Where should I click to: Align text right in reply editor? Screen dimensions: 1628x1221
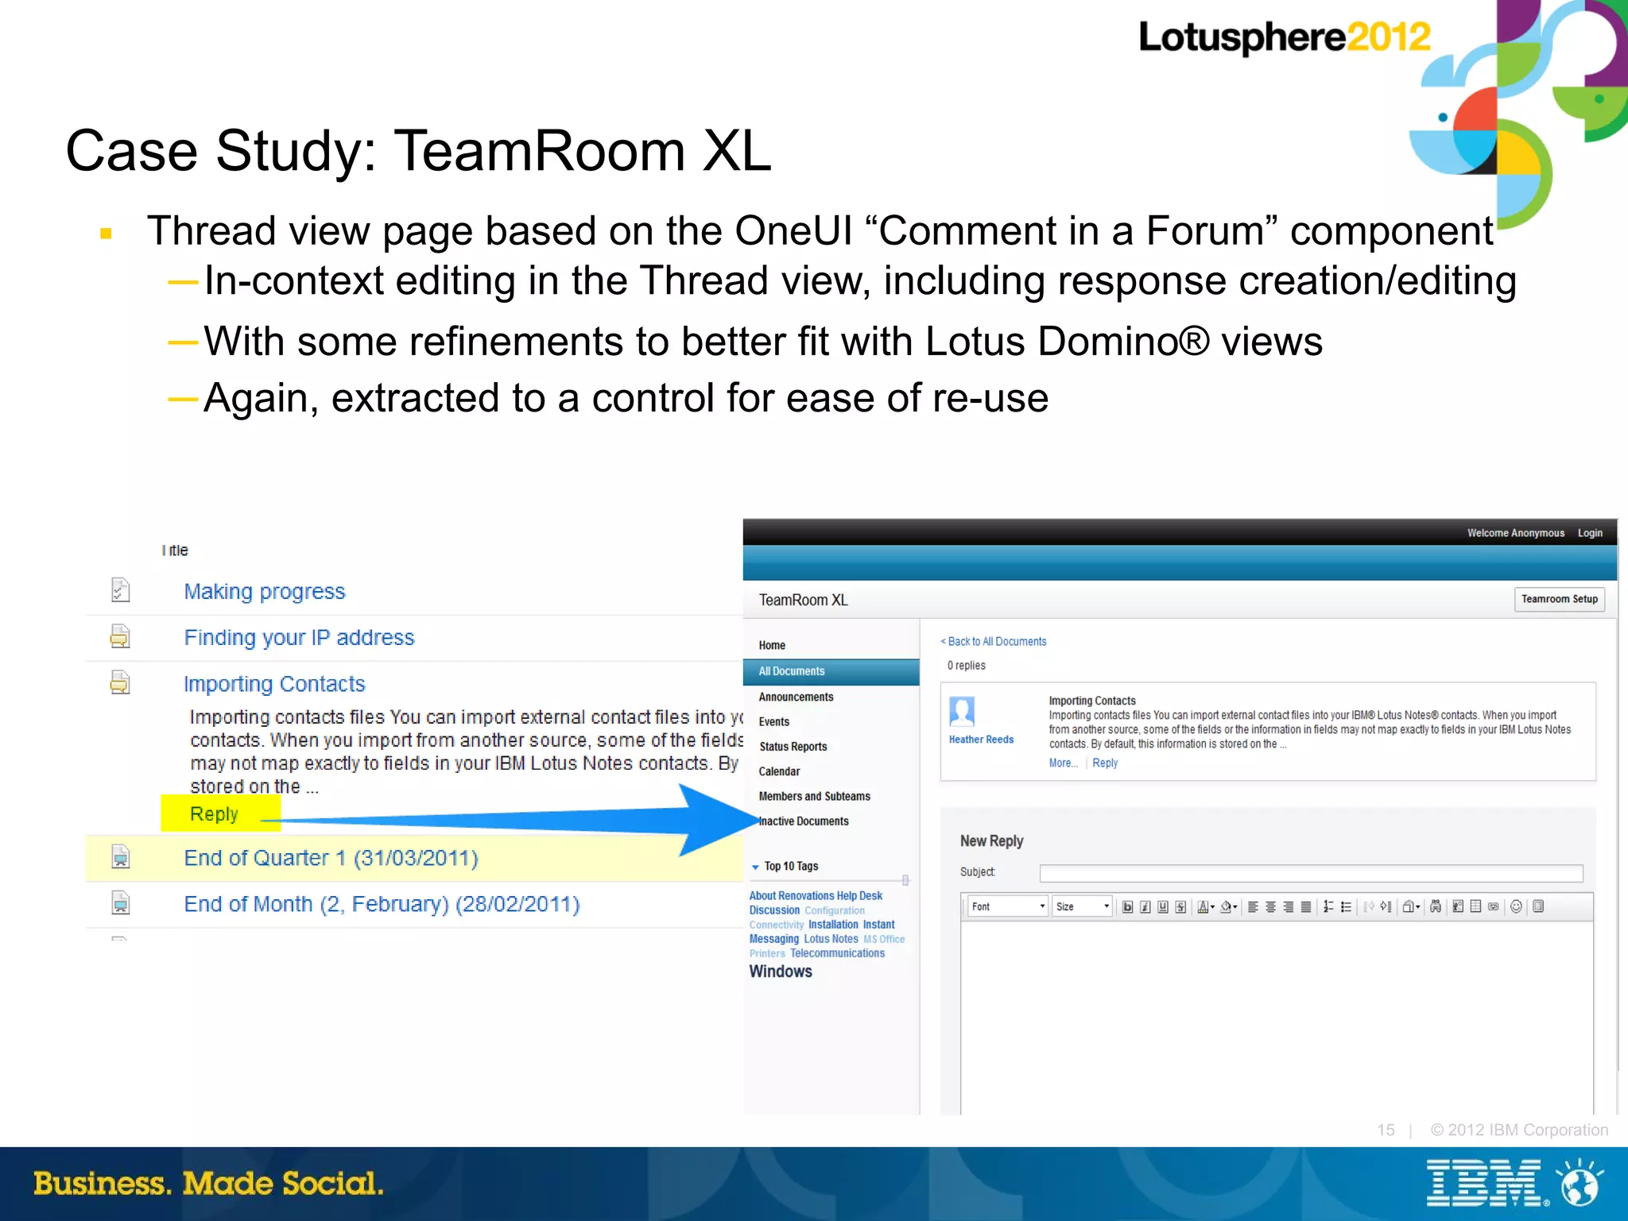click(x=1288, y=906)
